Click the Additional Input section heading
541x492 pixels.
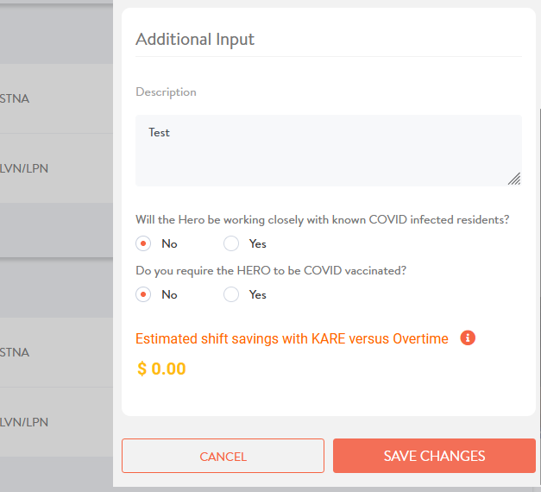[x=195, y=39]
